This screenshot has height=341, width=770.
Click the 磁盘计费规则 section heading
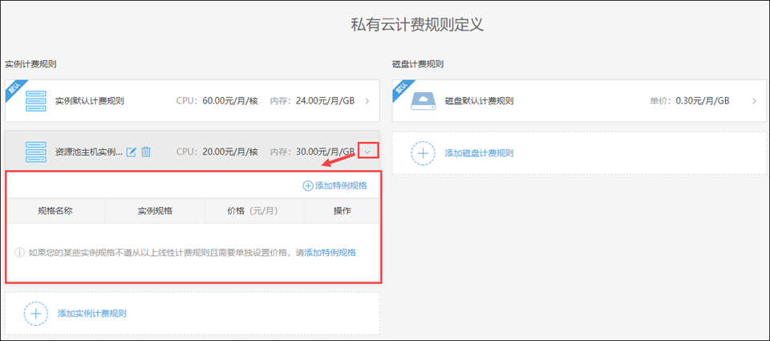pyautogui.click(x=418, y=64)
